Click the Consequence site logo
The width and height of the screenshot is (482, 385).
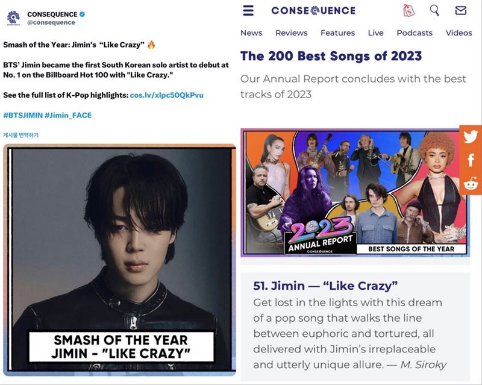tap(313, 11)
